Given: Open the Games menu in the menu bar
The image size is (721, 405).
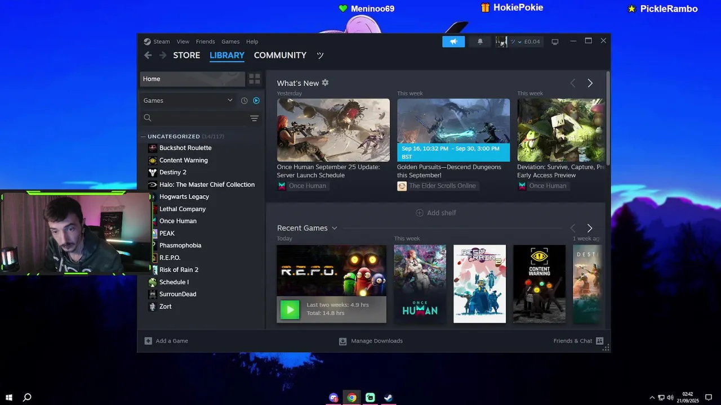Looking at the screenshot, I should tap(230, 42).
